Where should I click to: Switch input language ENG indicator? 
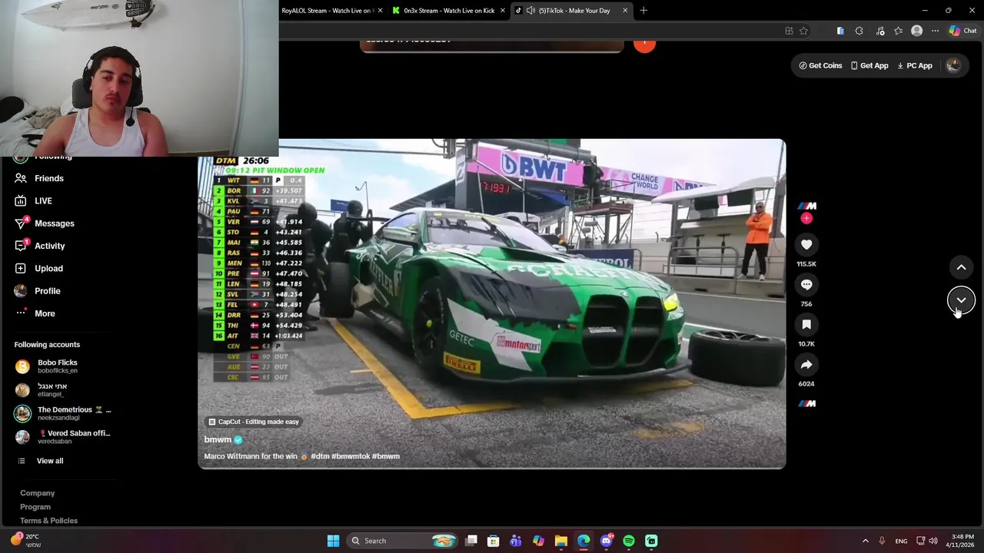tap(901, 541)
